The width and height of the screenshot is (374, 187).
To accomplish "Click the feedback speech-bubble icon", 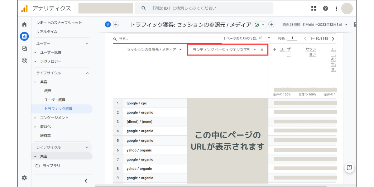I will pyautogui.click(x=349, y=168).
